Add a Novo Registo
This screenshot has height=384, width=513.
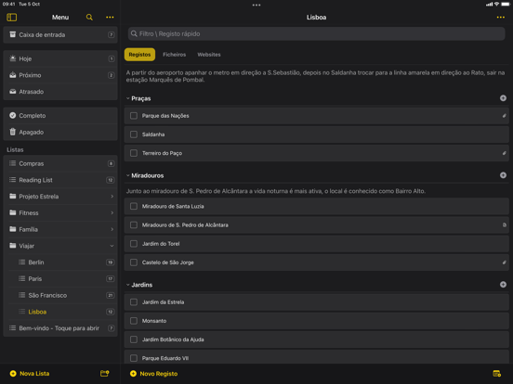[x=153, y=373]
